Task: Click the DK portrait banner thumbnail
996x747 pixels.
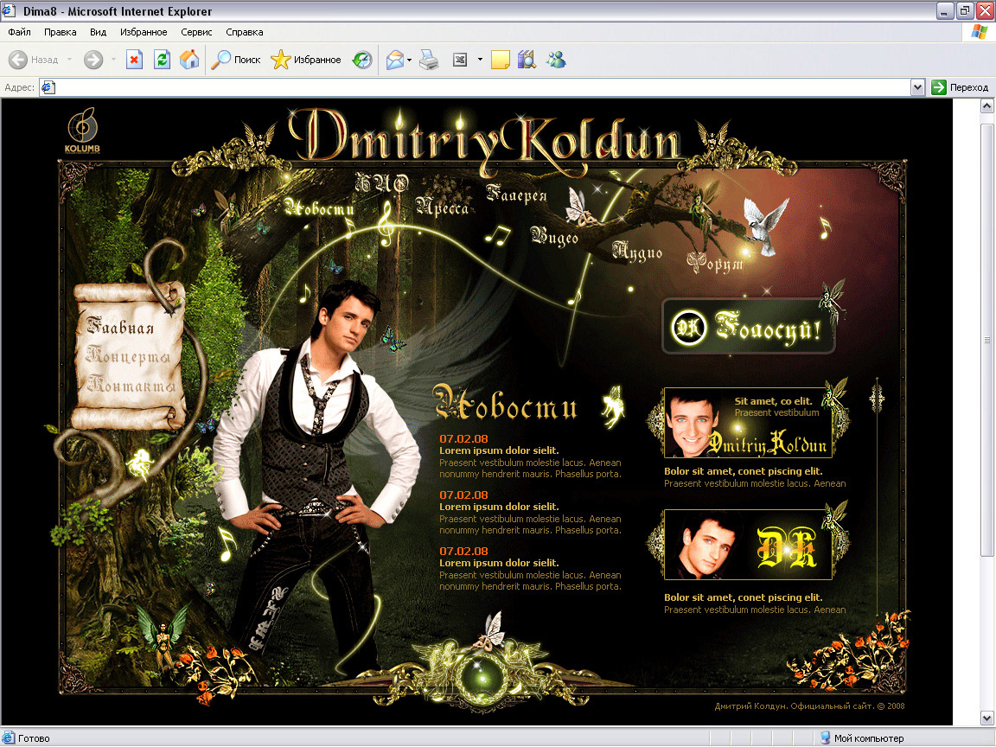Action: pos(748,545)
